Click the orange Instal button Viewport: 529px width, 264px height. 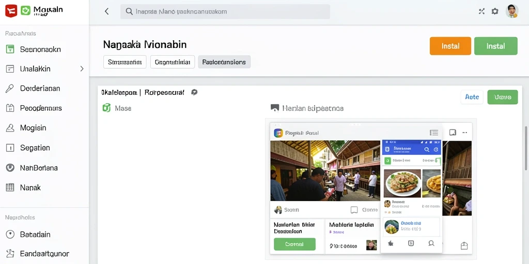point(450,46)
